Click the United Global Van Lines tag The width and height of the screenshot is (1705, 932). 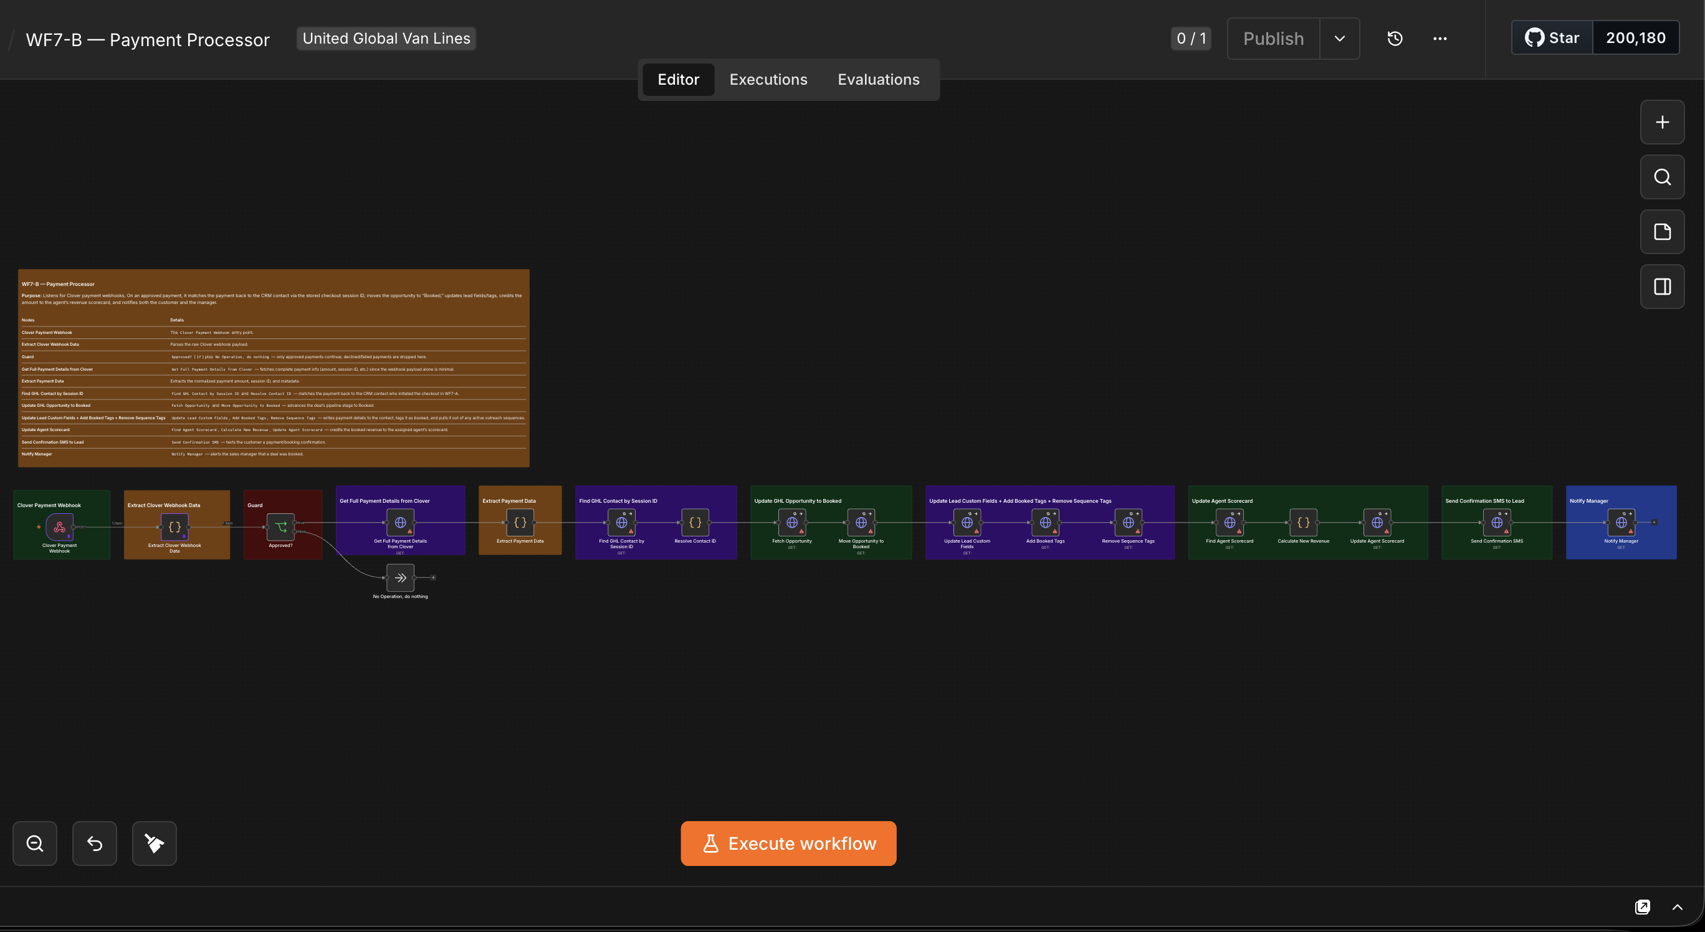point(386,39)
